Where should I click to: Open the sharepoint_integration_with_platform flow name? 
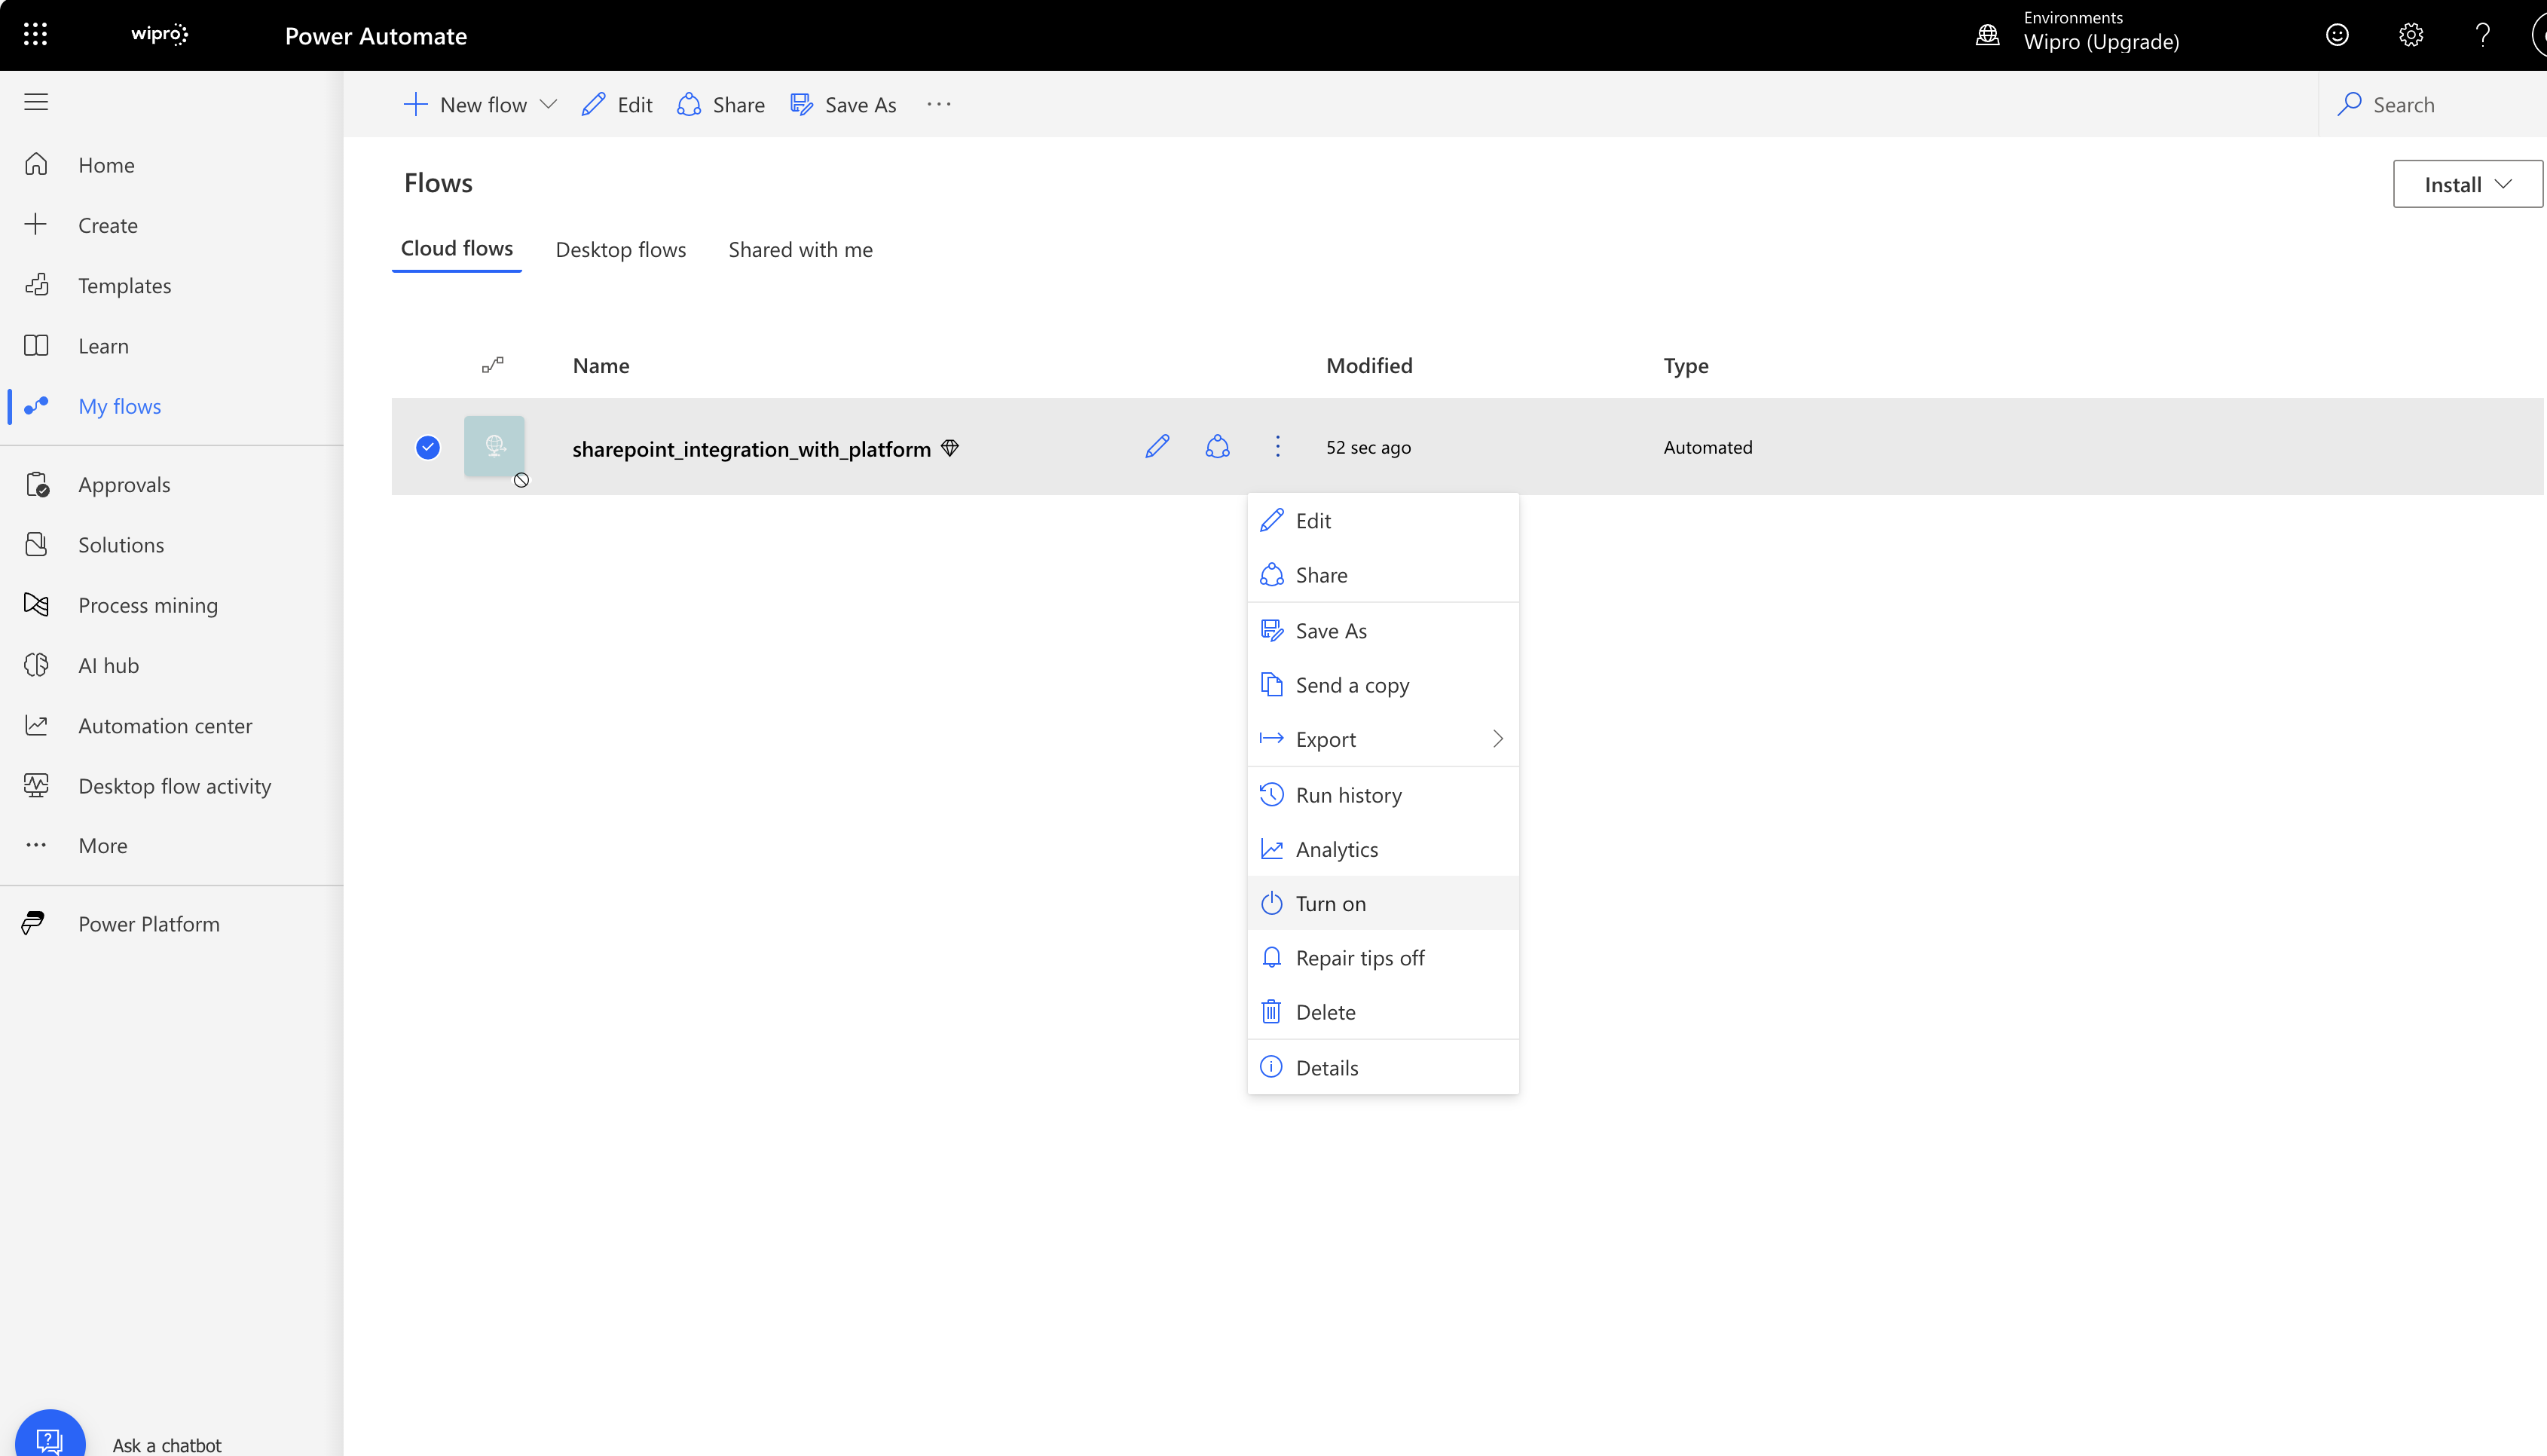coord(752,449)
